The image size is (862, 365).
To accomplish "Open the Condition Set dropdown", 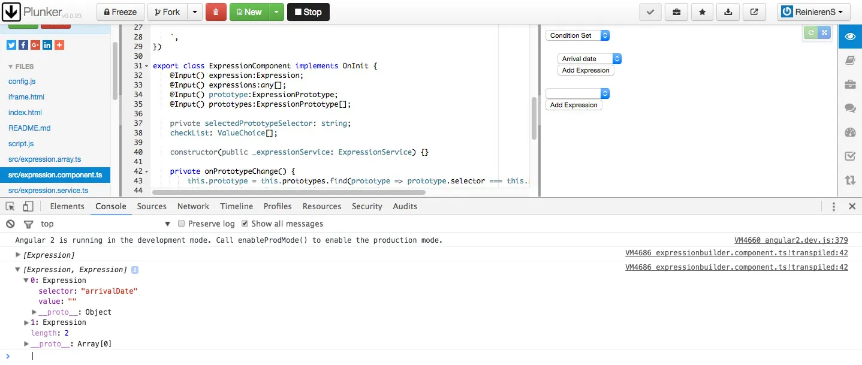I will click(577, 35).
